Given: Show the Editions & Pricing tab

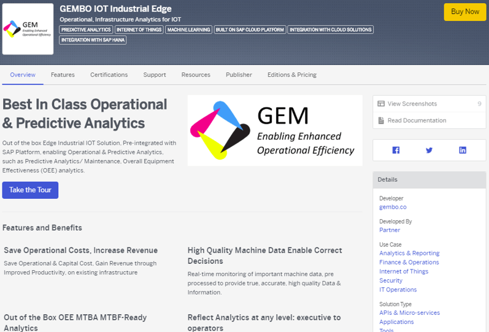Looking at the screenshot, I should tap(292, 75).
